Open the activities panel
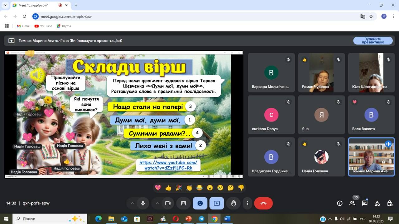 [377, 203]
